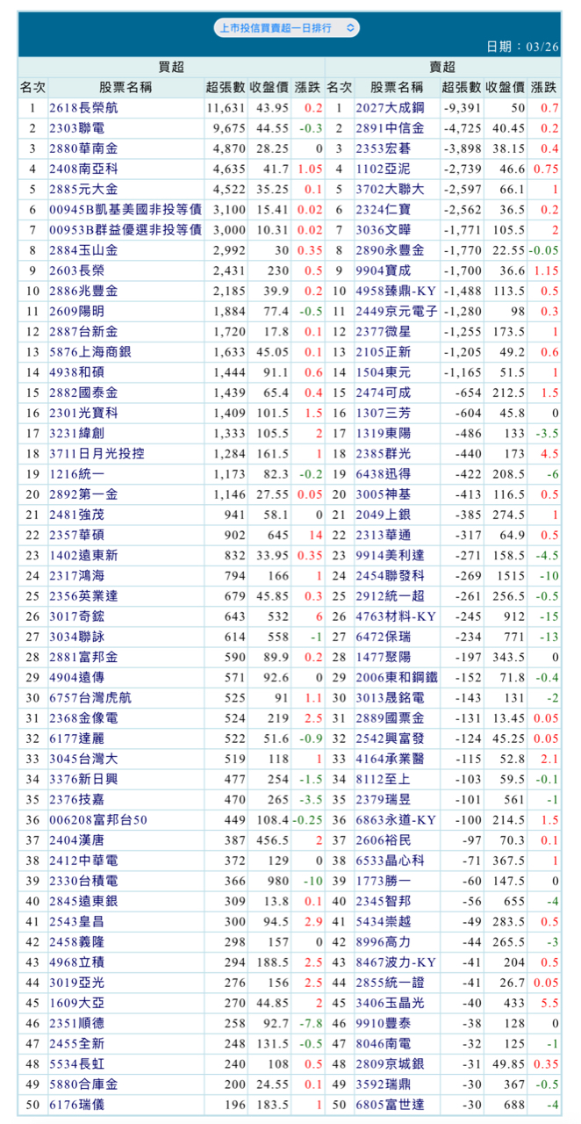This screenshot has height=1124, width=581.
Task: Open stock link 2353宏碁
Action: click(382, 148)
